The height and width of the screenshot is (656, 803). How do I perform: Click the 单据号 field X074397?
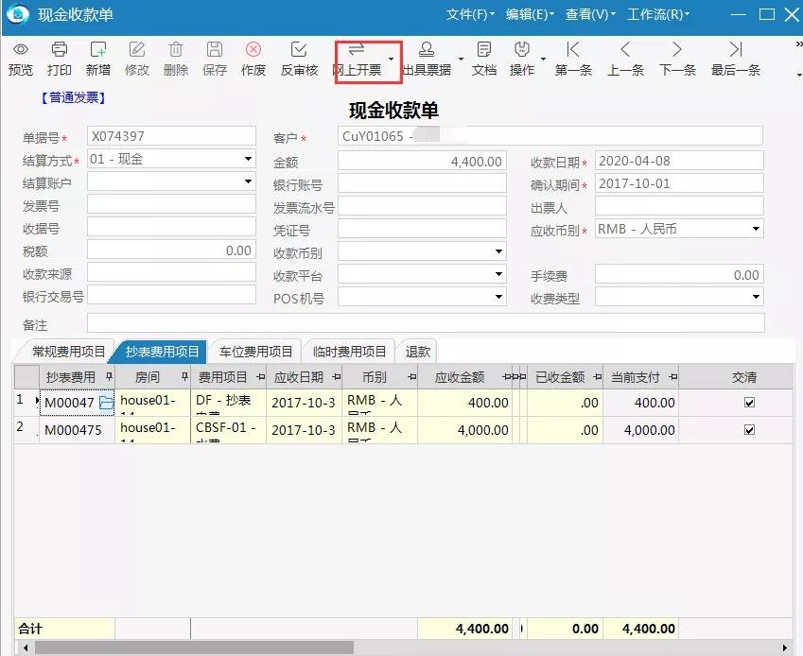click(171, 136)
